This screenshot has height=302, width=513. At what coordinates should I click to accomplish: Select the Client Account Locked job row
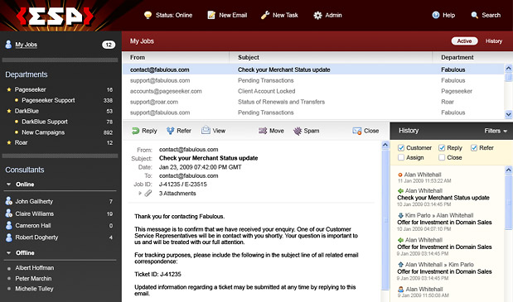click(313, 91)
